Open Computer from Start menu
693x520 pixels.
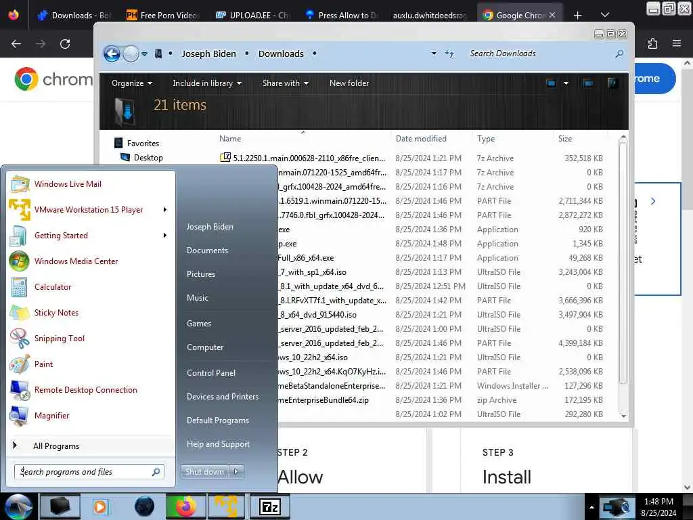(x=205, y=347)
